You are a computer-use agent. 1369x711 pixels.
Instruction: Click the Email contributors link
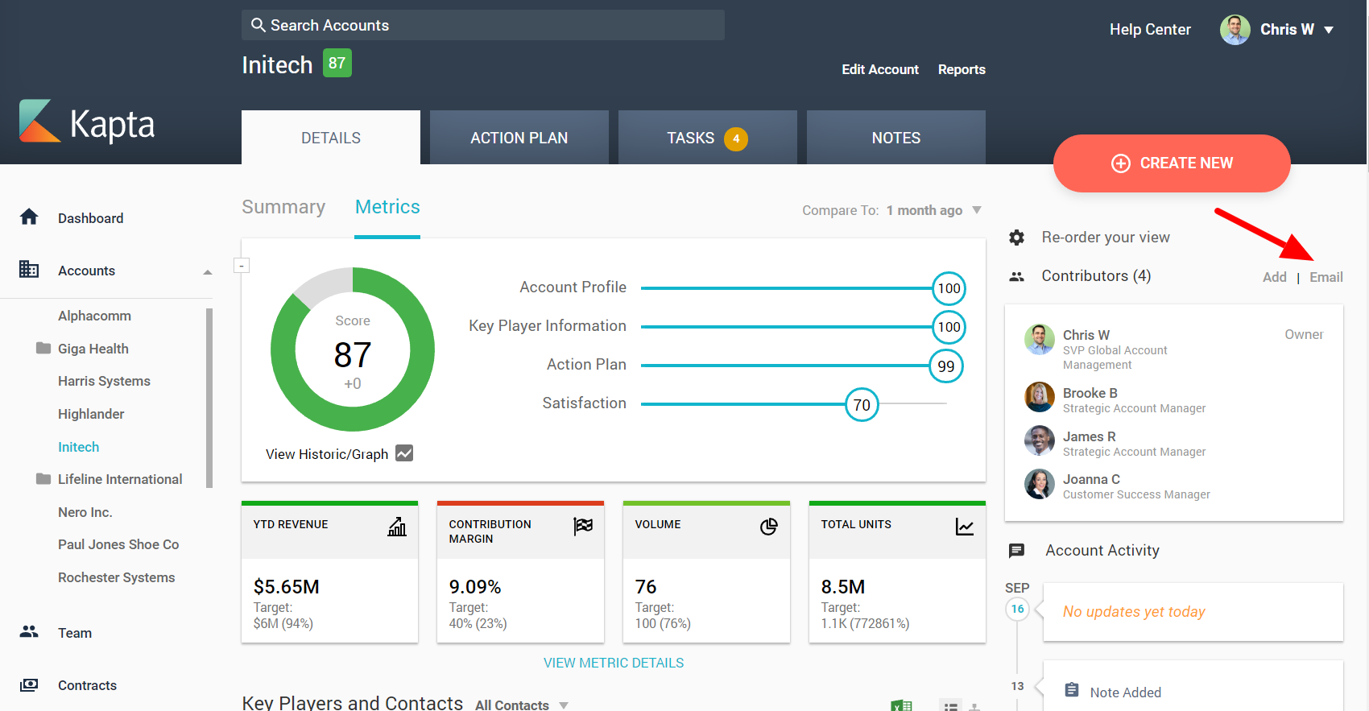[1326, 277]
